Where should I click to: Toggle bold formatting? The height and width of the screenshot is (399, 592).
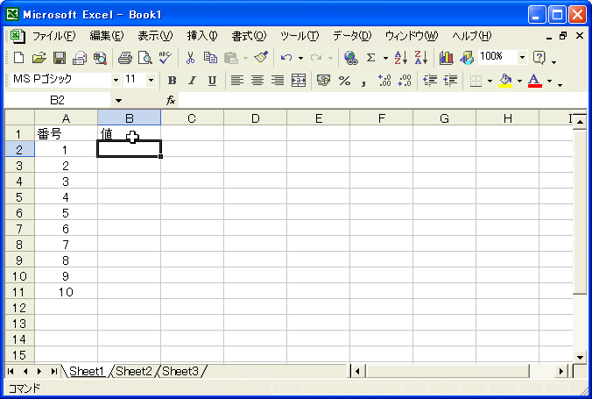coord(173,80)
